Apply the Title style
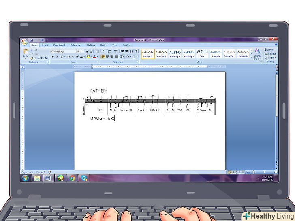 click(202, 54)
